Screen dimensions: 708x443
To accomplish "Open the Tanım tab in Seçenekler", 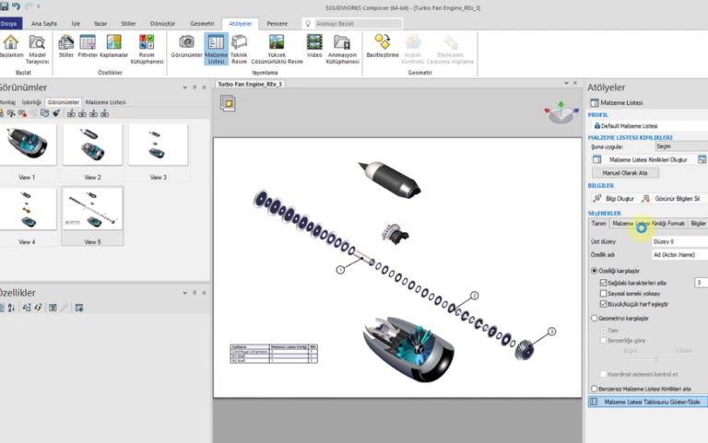I will pos(598,223).
